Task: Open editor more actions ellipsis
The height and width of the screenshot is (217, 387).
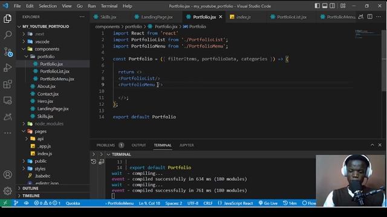Action: coord(379,17)
